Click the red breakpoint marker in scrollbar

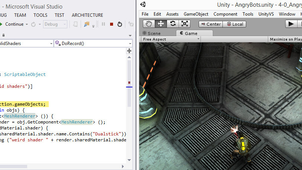click(129, 83)
